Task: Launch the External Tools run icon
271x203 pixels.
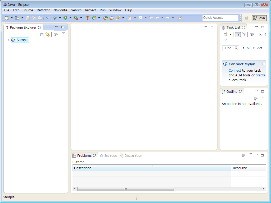Action: (76, 18)
